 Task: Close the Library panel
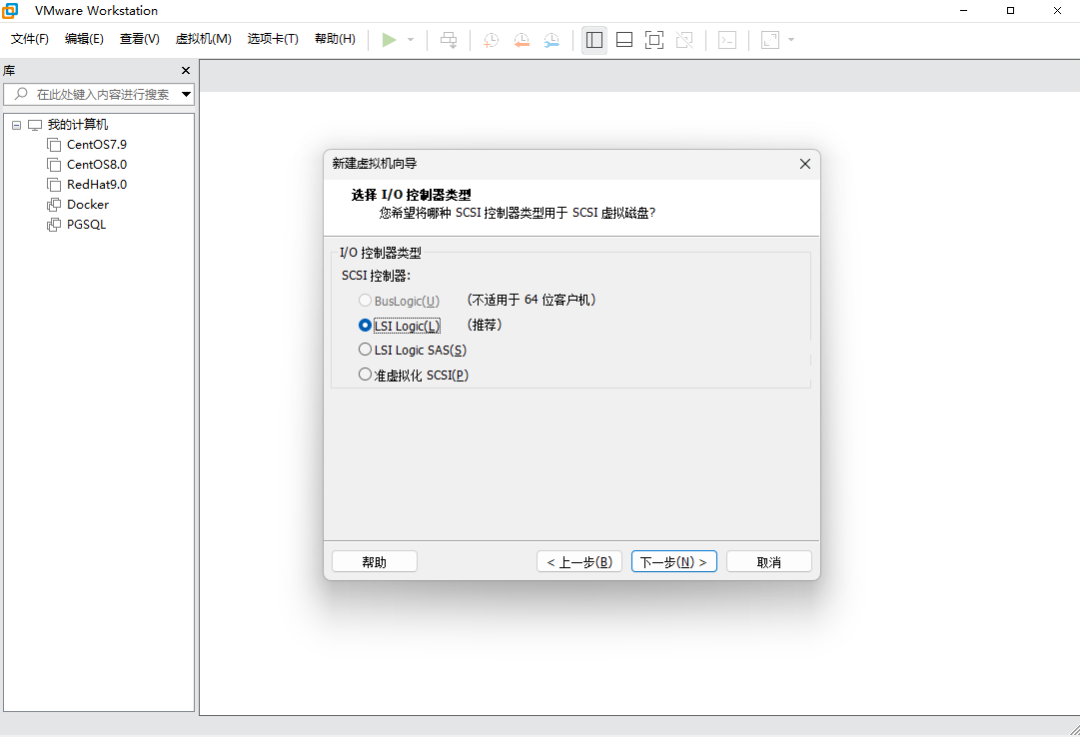(x=185, y=70)
